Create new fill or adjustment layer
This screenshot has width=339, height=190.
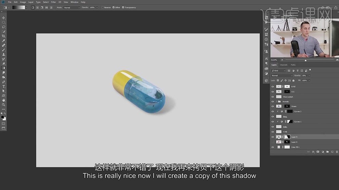click(x=323, y=152)
